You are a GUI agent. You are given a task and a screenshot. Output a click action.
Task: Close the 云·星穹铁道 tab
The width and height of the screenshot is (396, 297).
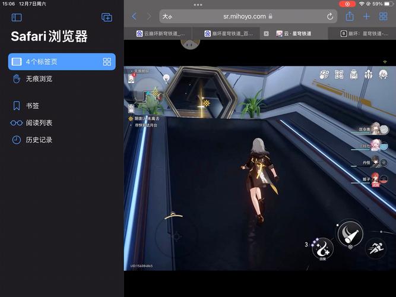[266, 34]
